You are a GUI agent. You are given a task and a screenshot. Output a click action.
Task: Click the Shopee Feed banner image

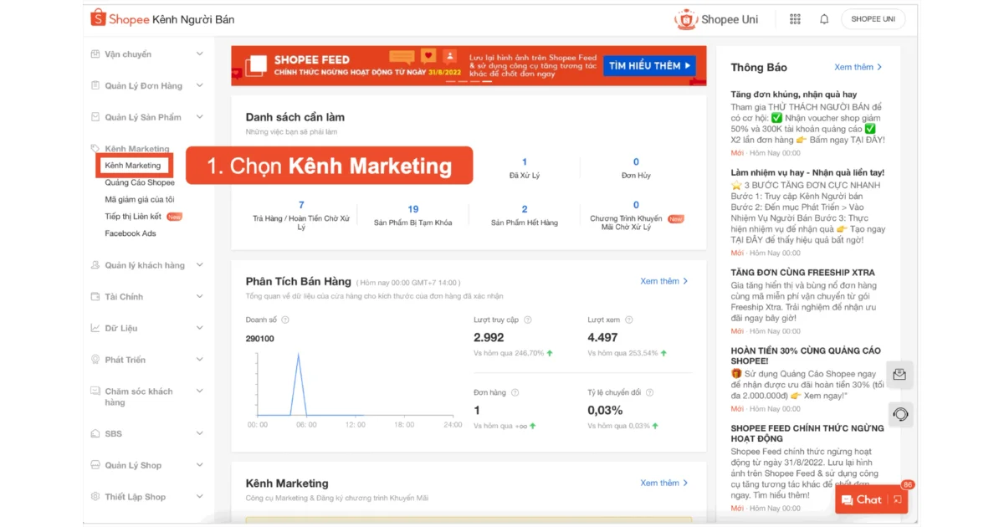click(469, 66)
